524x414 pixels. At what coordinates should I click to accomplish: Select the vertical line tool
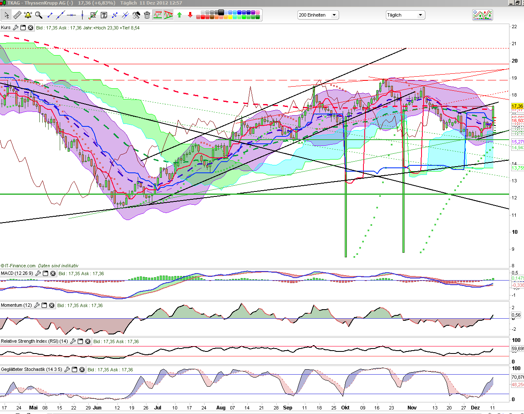[82, 15]
